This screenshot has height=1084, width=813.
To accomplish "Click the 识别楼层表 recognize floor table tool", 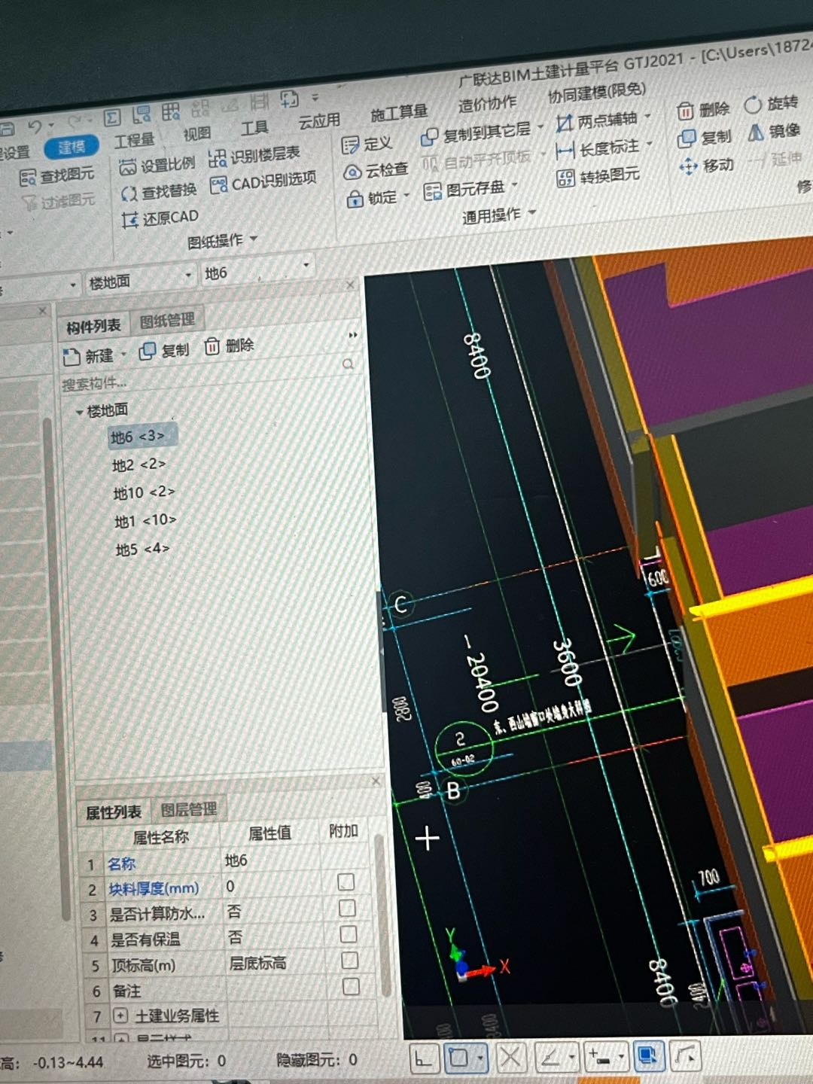I will point(254,156).
